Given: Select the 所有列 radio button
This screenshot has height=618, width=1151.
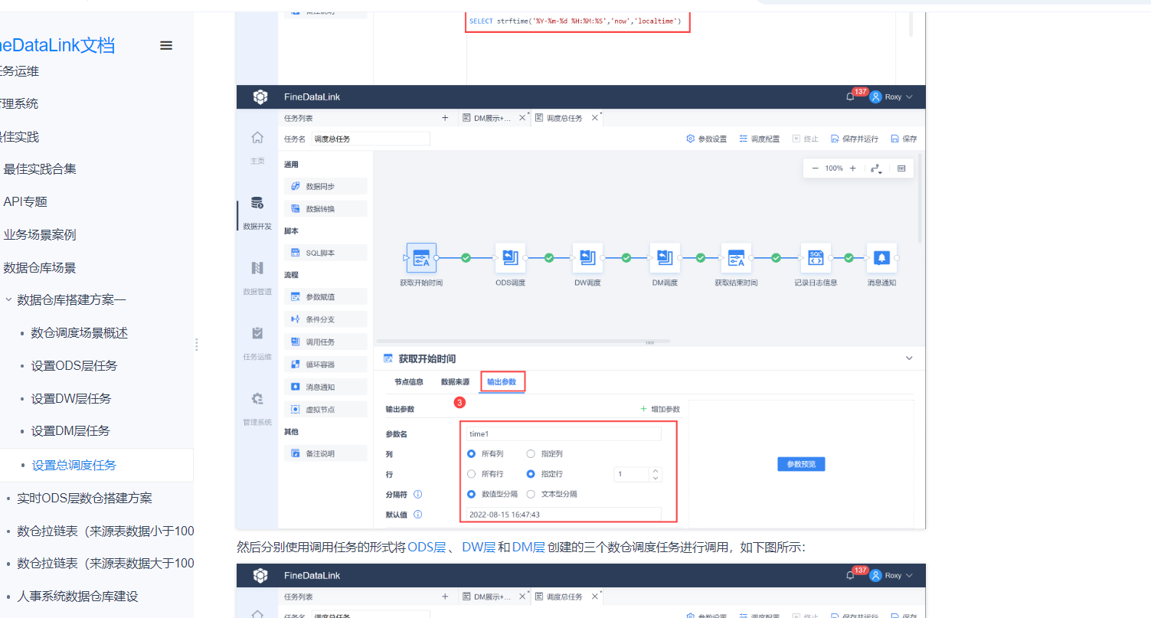Looking at the screenshot, I should point(472,454).
